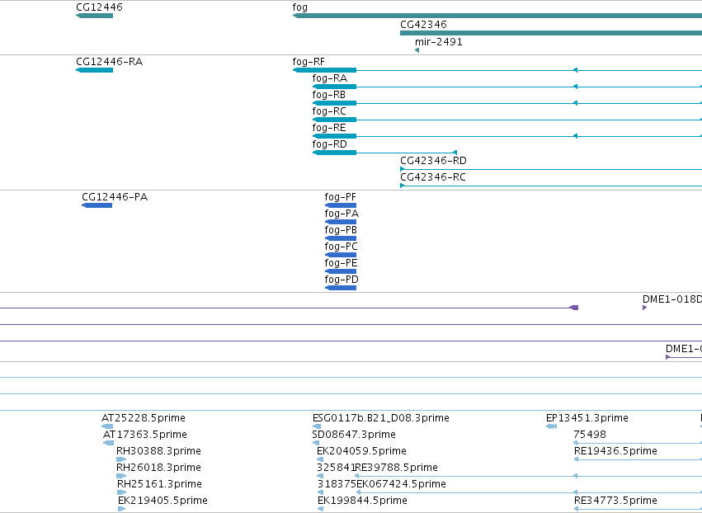Image resolution: width=702 pixels, height=513 pixels.
Task: Open transcript fog-RC details
Action: coord(329,111)
